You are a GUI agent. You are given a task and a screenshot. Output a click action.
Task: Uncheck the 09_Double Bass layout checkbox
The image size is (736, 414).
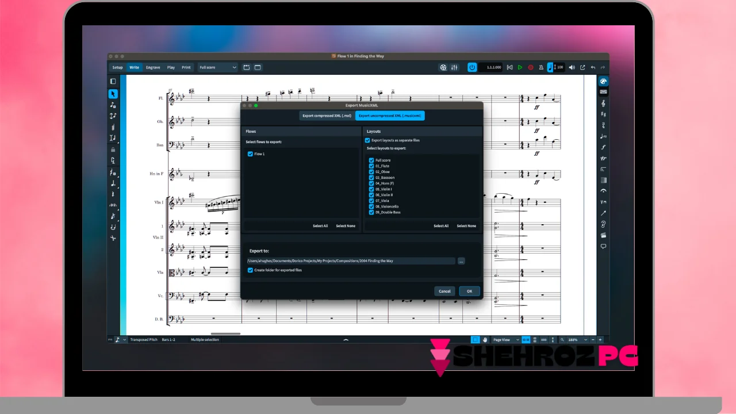point(371,212)
